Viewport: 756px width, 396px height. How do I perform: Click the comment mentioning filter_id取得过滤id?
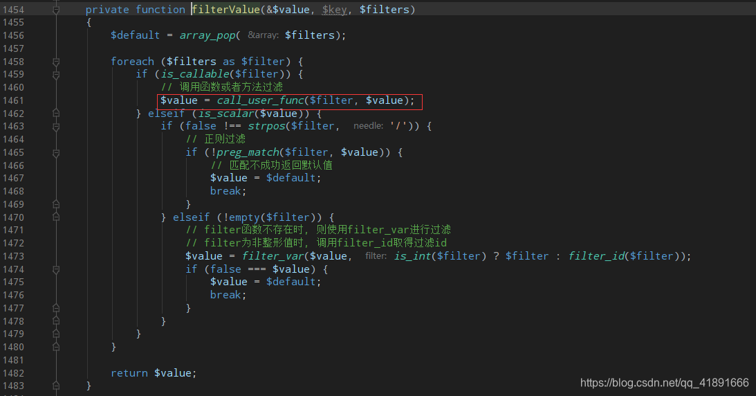click(x=316, y=243)
